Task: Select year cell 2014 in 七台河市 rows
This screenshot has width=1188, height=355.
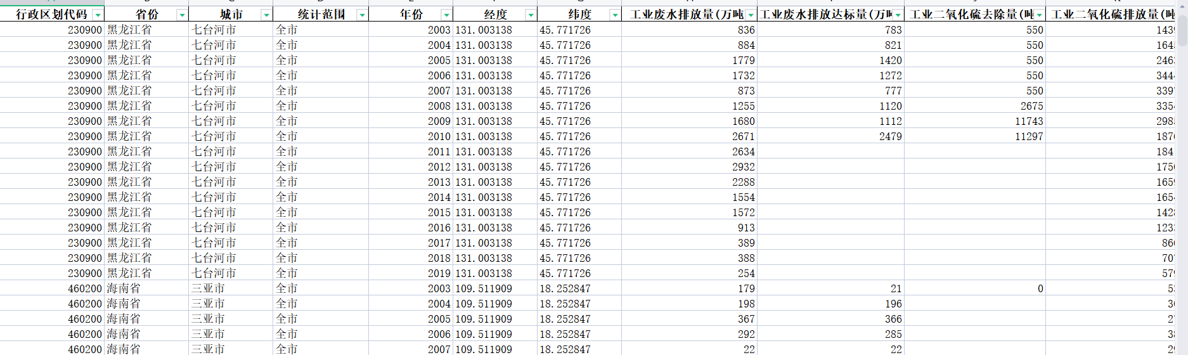Action: pos(411,197)
